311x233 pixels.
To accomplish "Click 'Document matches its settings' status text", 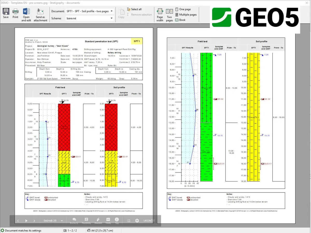I will click(23, 230).
